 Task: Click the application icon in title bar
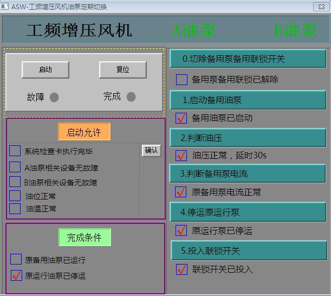tap(5, 7)
